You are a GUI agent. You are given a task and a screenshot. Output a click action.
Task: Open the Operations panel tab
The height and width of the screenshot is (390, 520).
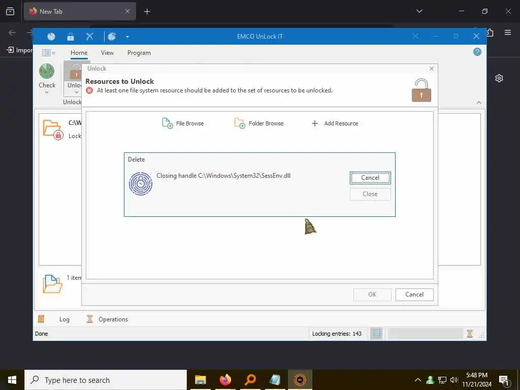113,319
